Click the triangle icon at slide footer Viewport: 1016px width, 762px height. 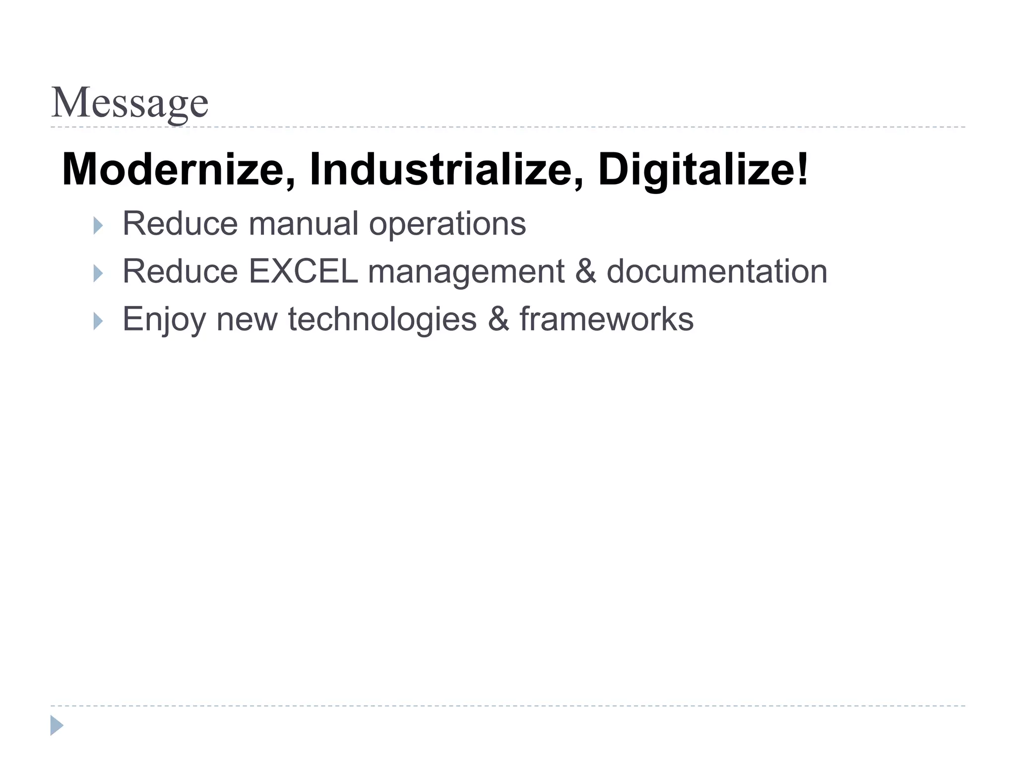[57, 725]
